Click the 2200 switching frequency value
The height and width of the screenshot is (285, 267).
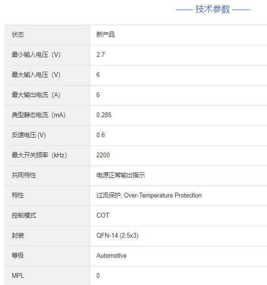coord(103,155)
